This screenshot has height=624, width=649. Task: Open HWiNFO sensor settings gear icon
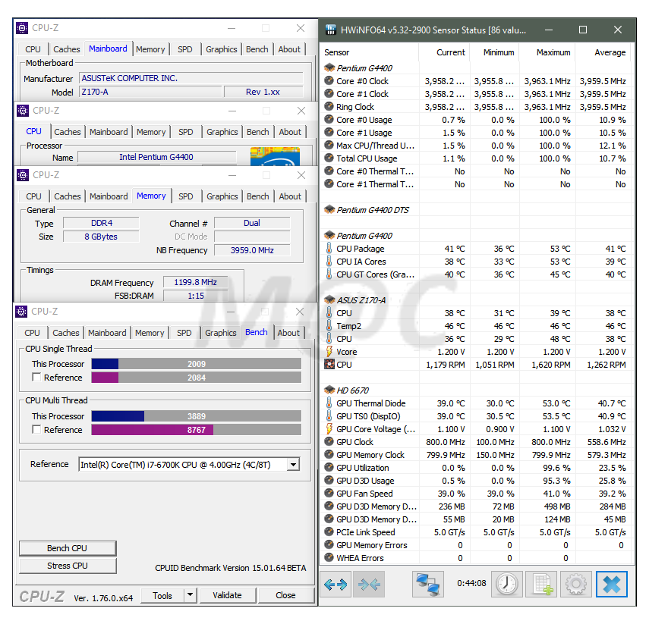[x=576, y=585]
